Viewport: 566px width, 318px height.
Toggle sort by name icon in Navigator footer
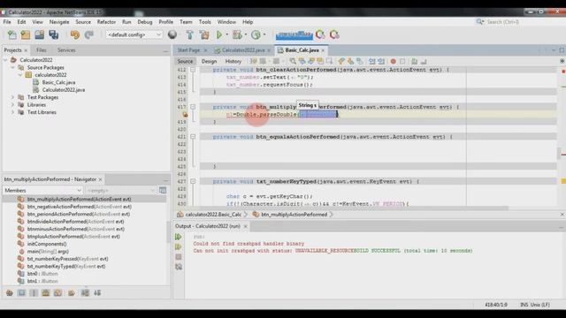click(x=85, y=292)
